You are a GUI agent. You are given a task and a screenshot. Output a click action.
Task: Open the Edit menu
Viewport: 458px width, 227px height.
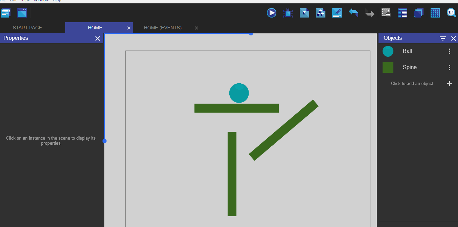[13, 1]
